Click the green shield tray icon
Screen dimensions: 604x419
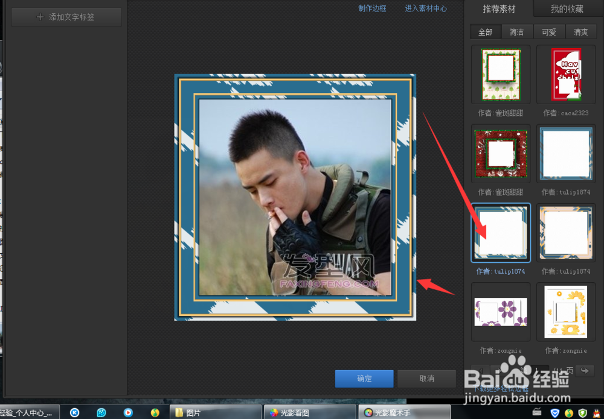tap(582, 413)
